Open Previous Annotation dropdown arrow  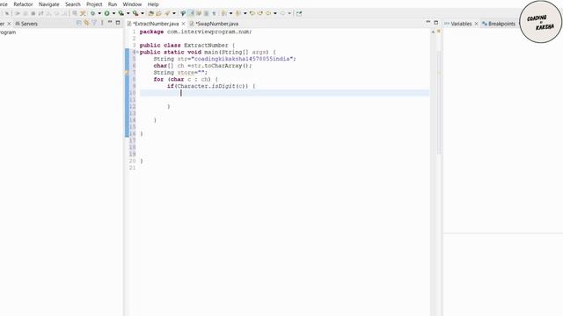pos(245,13)
